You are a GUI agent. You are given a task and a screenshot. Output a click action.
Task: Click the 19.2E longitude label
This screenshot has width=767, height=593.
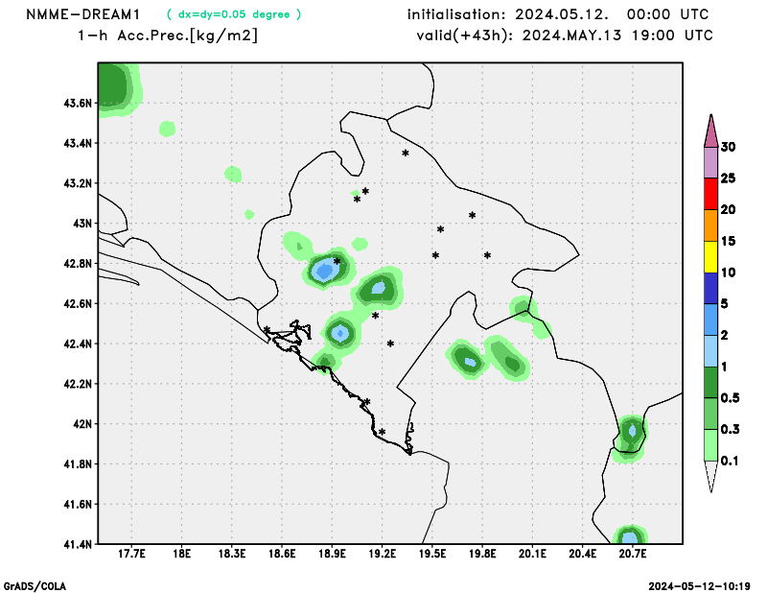pos(382,554)
